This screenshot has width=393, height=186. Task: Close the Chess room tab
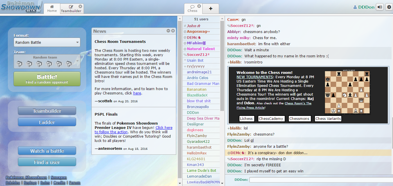[199, 6]
